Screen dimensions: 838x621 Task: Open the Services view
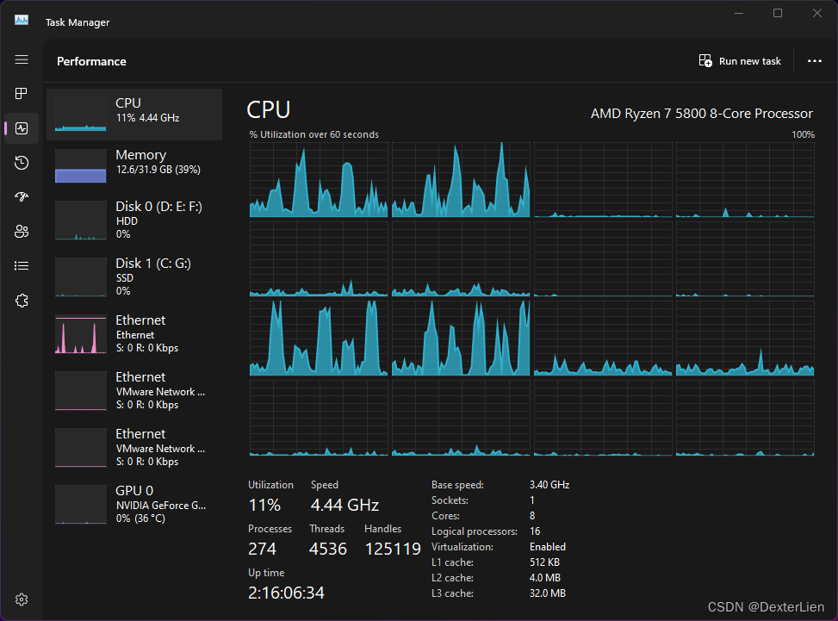22,300
